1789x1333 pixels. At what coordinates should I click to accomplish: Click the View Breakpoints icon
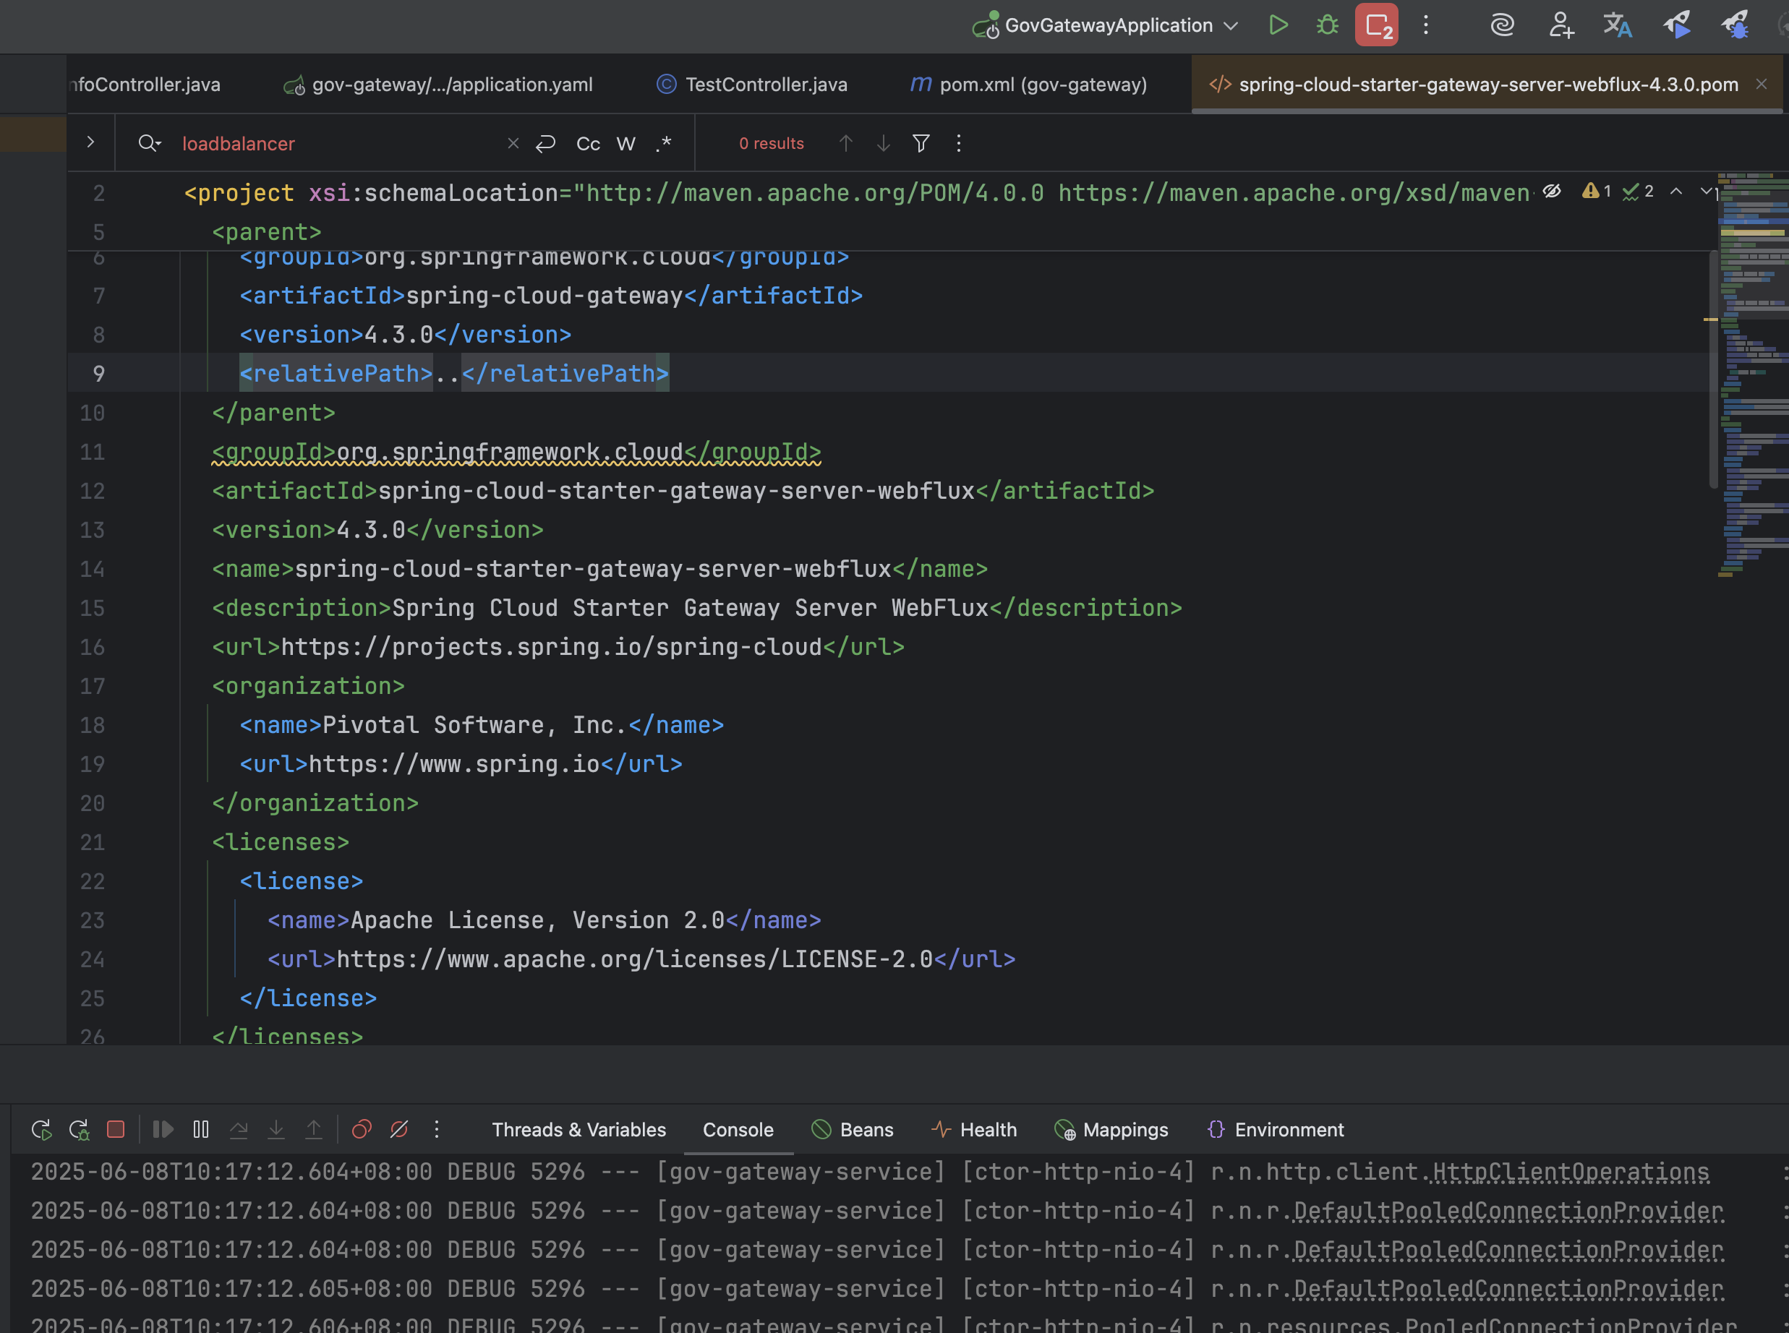coord(362,1129)
